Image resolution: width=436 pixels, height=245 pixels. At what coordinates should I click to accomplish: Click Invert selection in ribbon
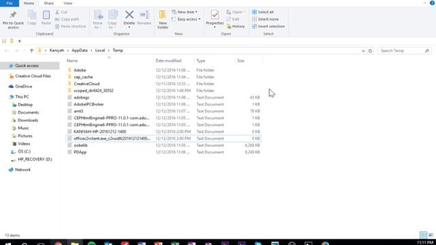point(268,27)
